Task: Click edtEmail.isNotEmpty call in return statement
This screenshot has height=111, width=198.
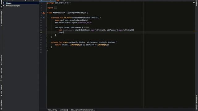Action: click(71, 45)
